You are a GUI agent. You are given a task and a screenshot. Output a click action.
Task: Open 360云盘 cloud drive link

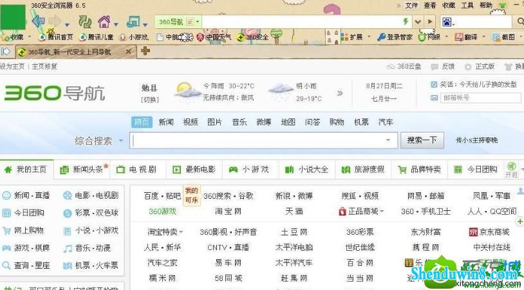click(404, 66)
